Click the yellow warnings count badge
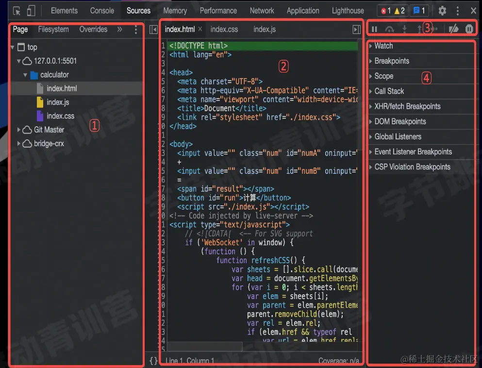 (399, 11)
